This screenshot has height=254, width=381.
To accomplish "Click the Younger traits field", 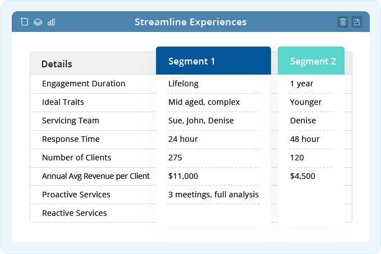I will click(x=311, y=102).
